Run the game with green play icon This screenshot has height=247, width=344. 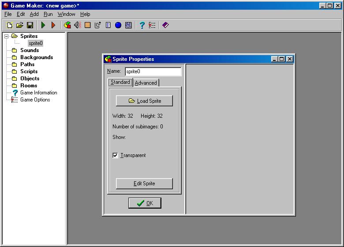click(x=43, y=25)
